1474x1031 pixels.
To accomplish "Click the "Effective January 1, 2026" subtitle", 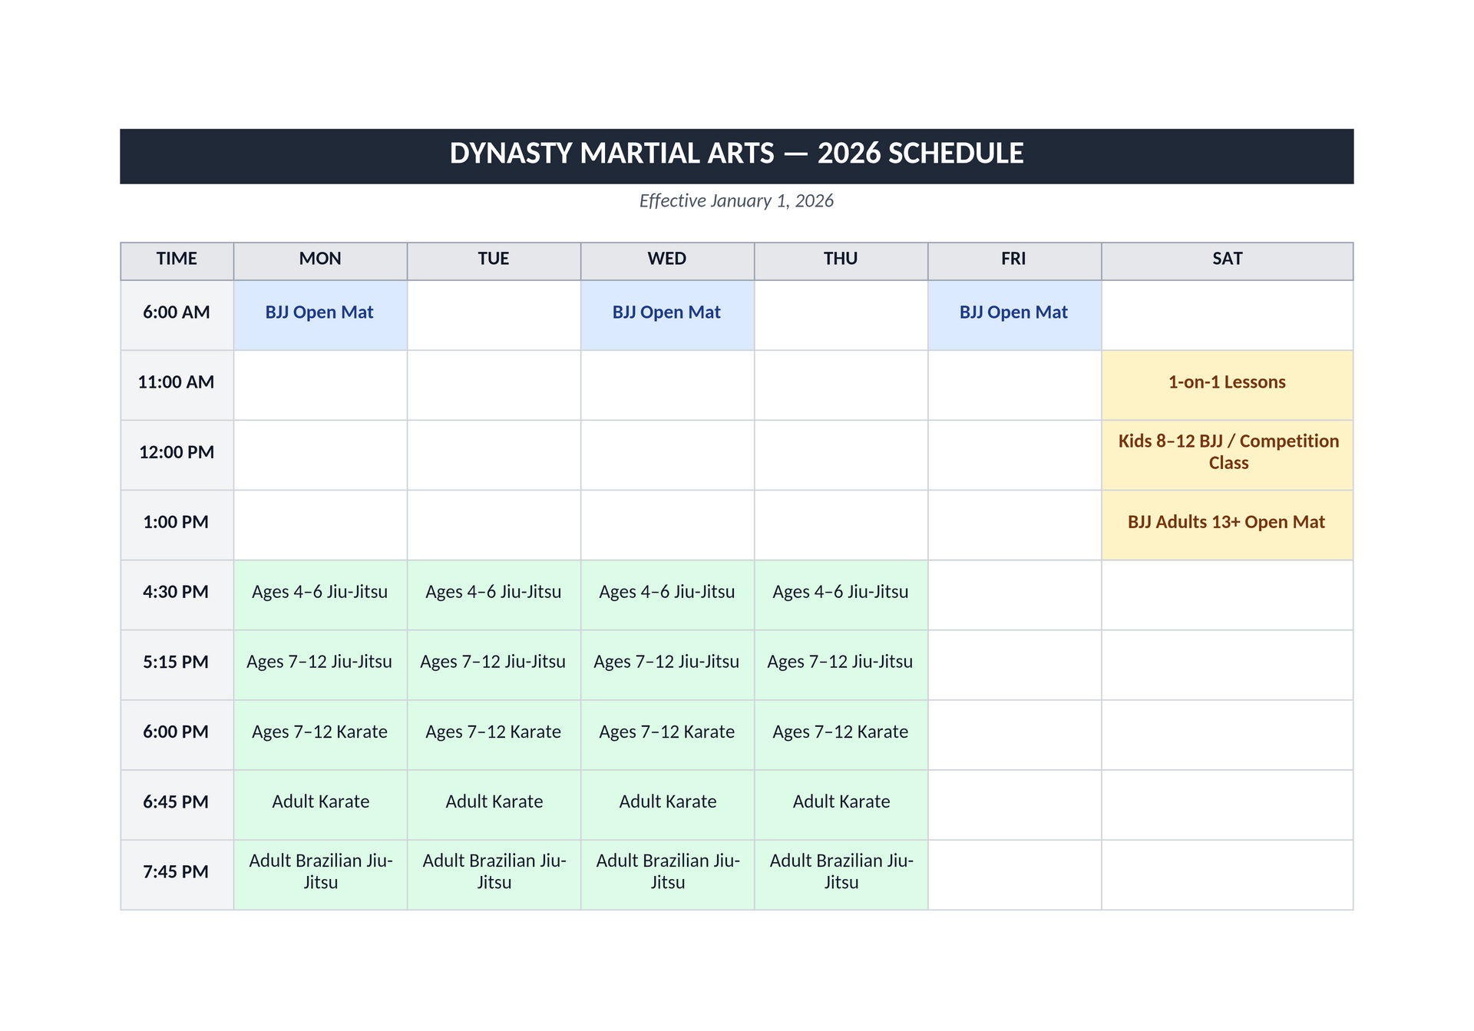I will pyautogui.click(x=736, y=200).
